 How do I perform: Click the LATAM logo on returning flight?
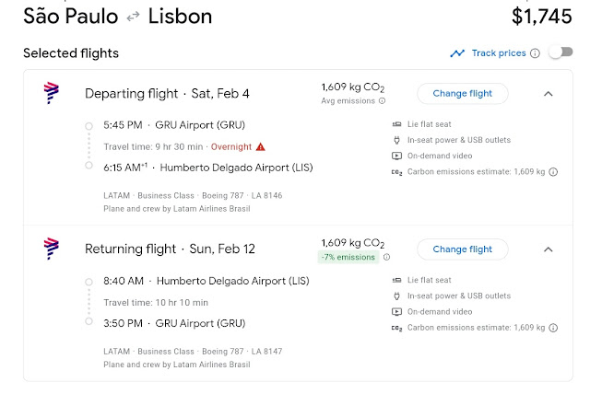click(52, 249)
